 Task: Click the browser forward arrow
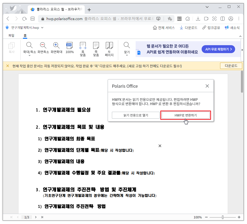click(16, 19)
